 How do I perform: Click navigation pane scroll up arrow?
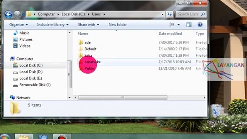[69, 32]
